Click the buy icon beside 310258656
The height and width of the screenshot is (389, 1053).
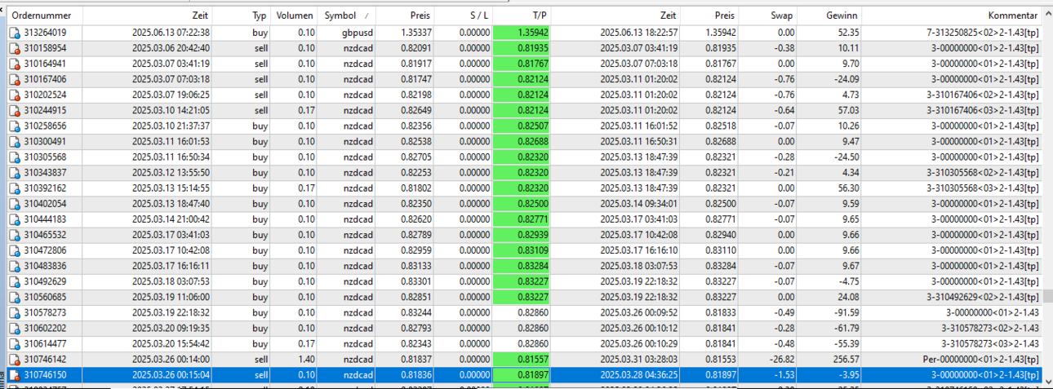[15, 126]
